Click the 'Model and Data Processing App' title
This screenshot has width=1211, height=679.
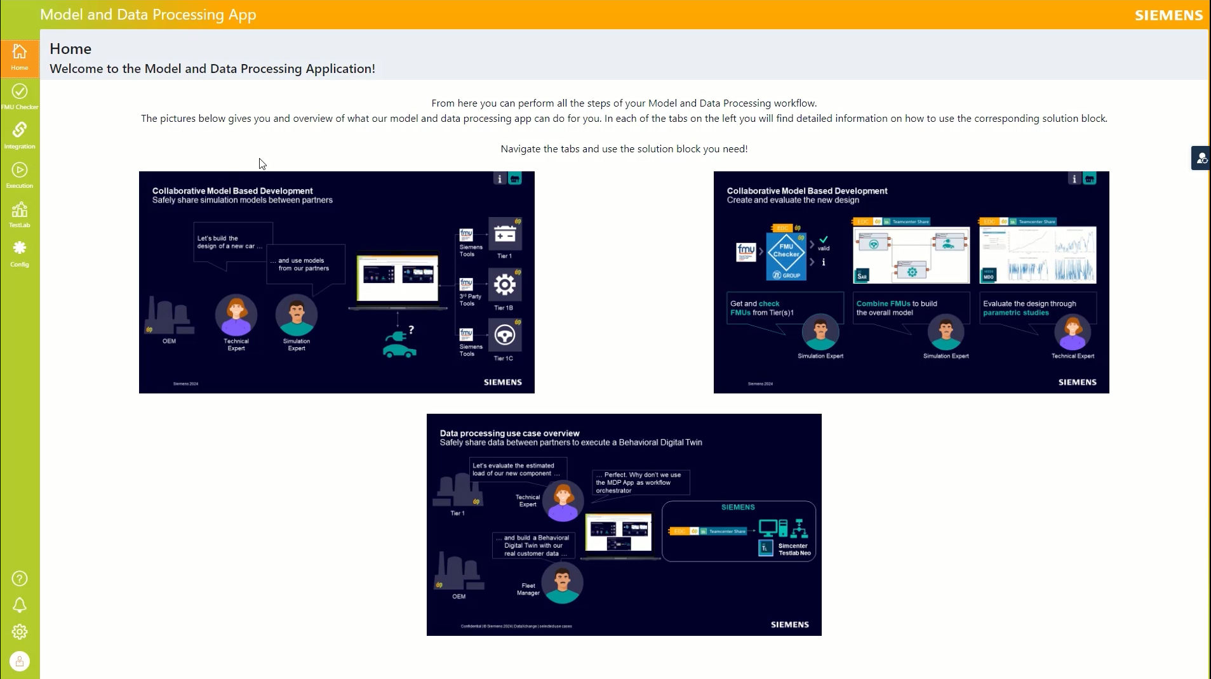click(148, 15)
